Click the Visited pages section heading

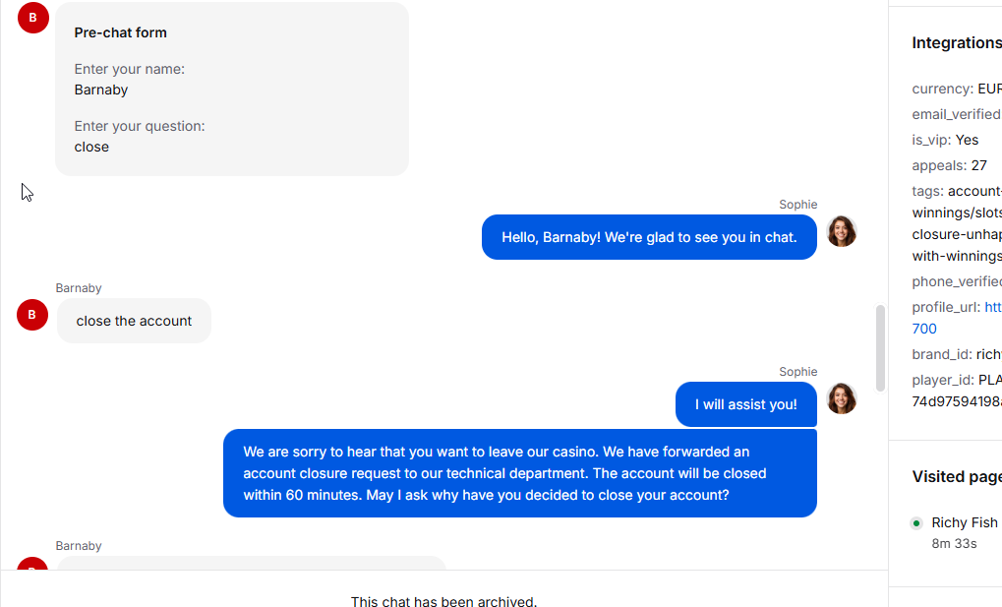click(x=957, y=476)
